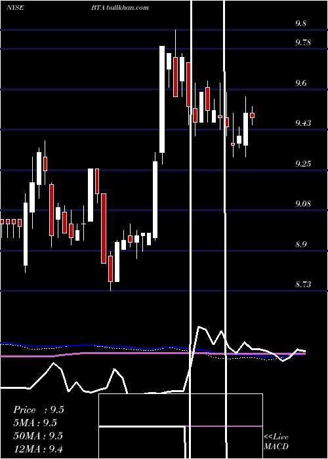Select the <<Live MACD label
Viewport: 328px width, 459px height.
pyautogui.click(x=276, y=442)
